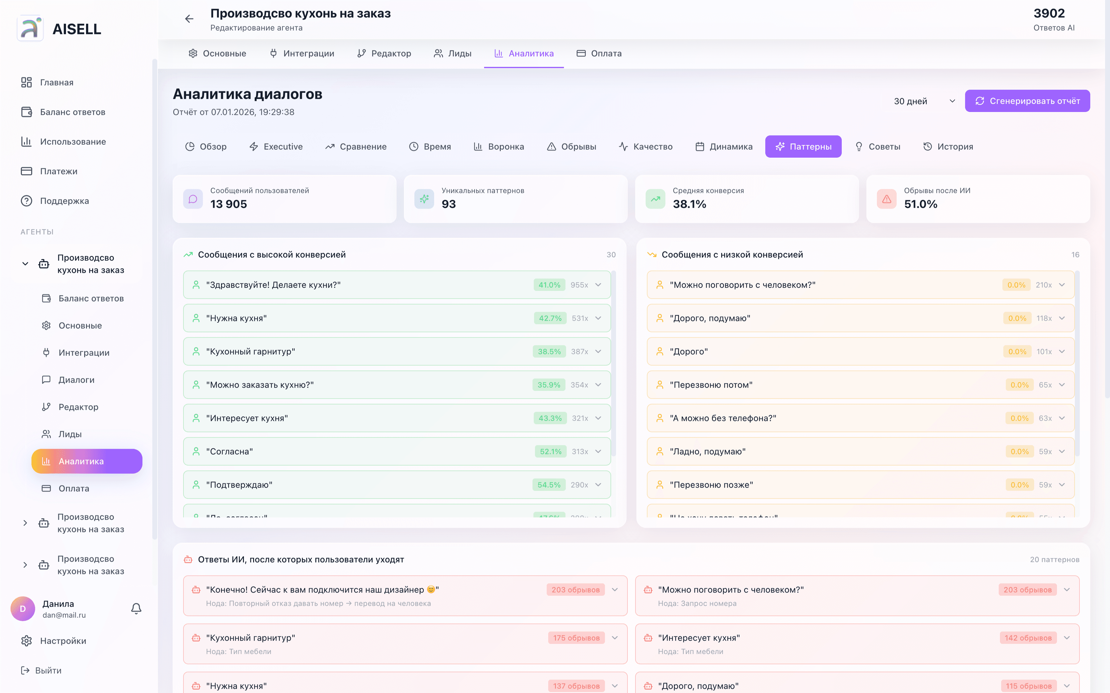
Task: Click the Выйти logout icon
Action: [x=26, y=670]
